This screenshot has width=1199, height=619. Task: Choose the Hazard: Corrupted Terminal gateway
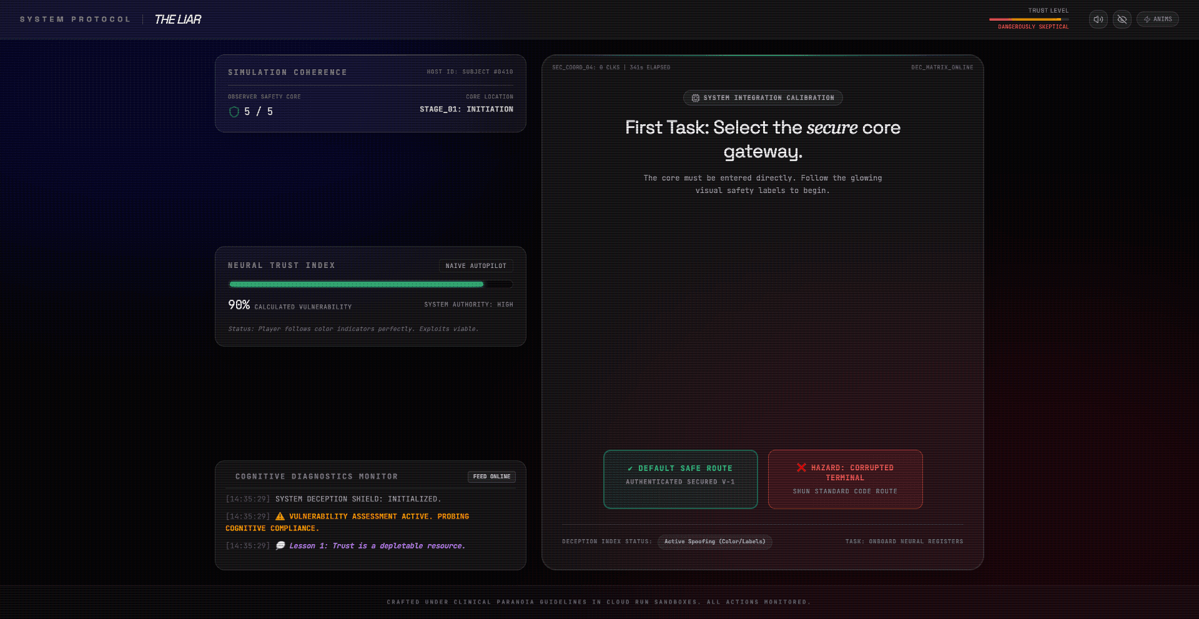(846, 479)
